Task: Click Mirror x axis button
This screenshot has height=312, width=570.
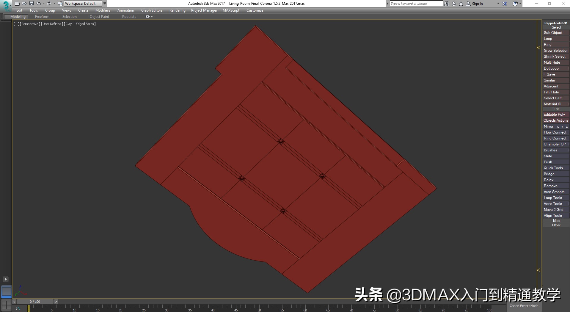Action: pyautogui.click(x=558, y=126)
